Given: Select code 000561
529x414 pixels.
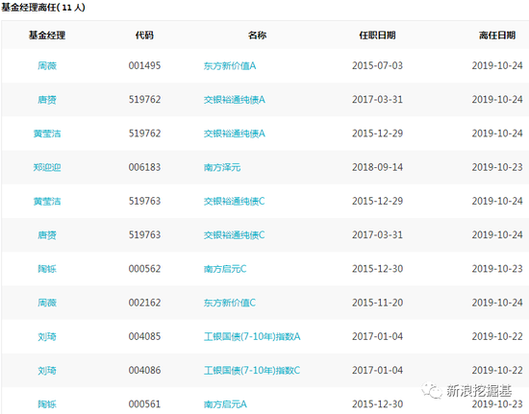Looking at the screenshot, I should click(144, 403).
